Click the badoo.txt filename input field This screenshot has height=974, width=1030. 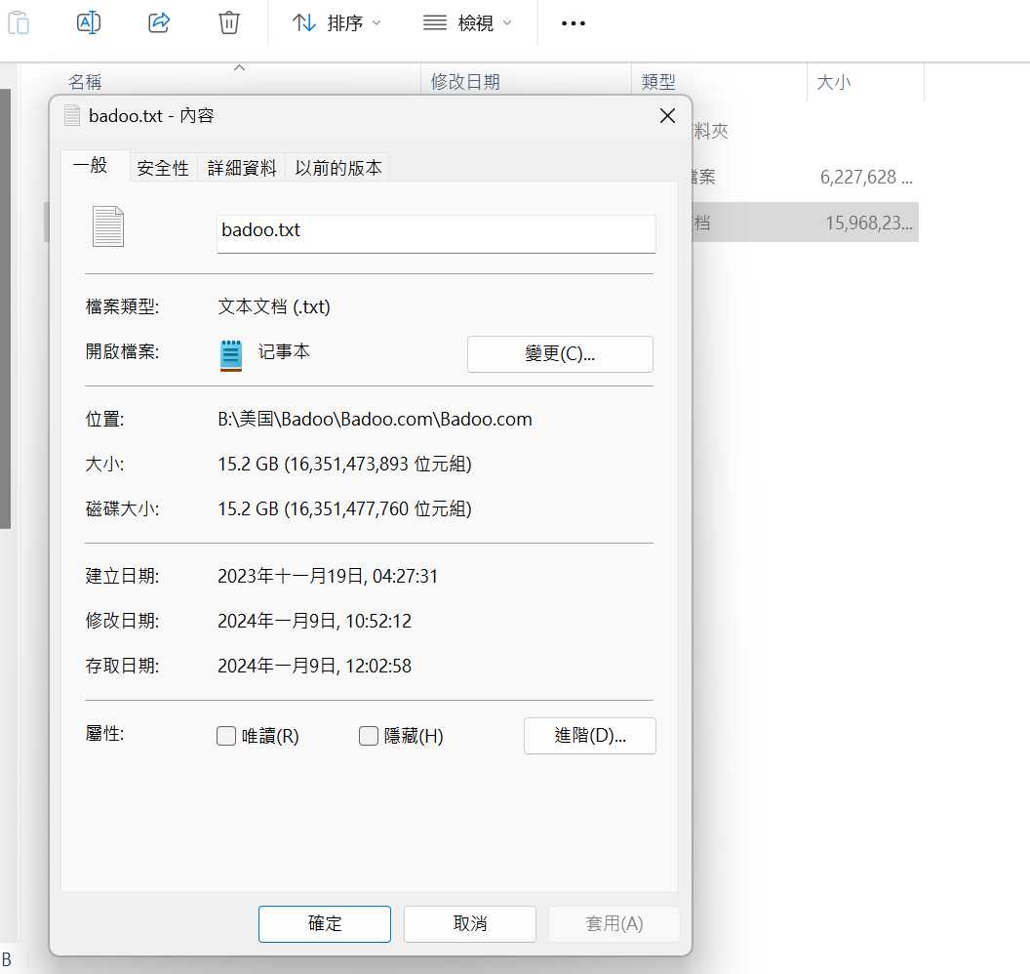click(x=436, y=233)
